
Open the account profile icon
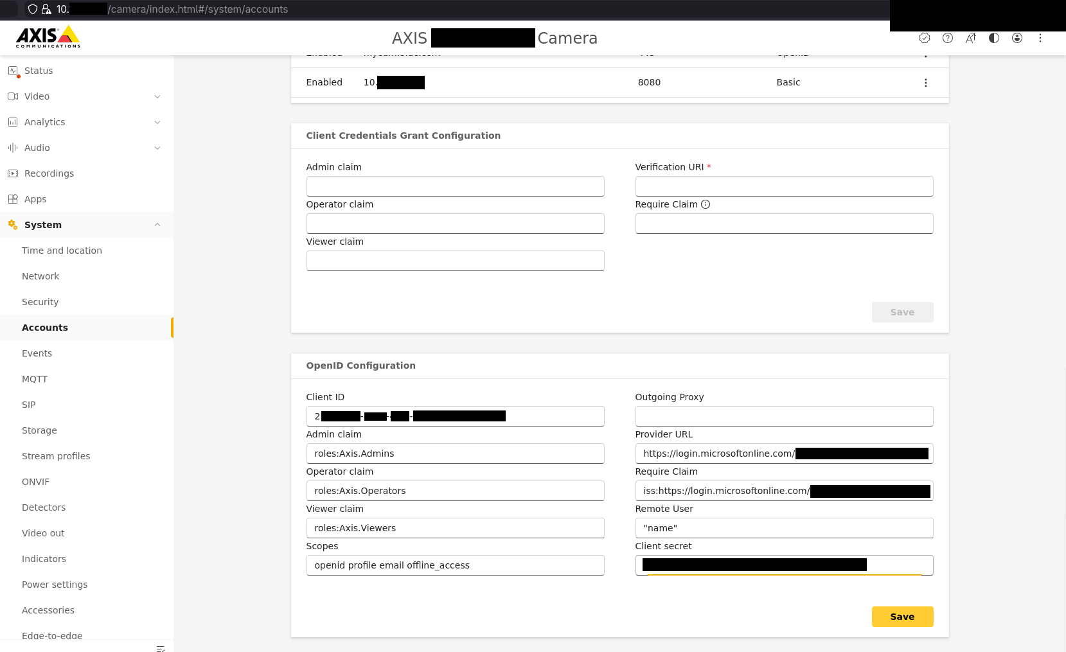(x=1017, y=38)
